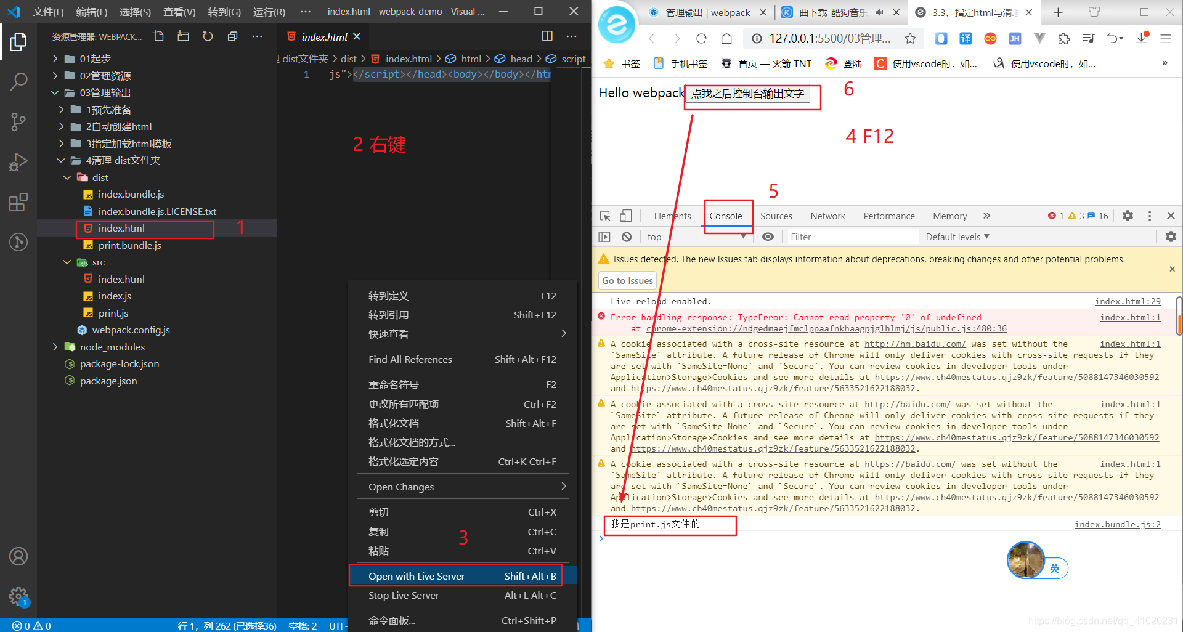Click New File icon in explorer header
1183x632 pixels.
[x=158, y=36]
